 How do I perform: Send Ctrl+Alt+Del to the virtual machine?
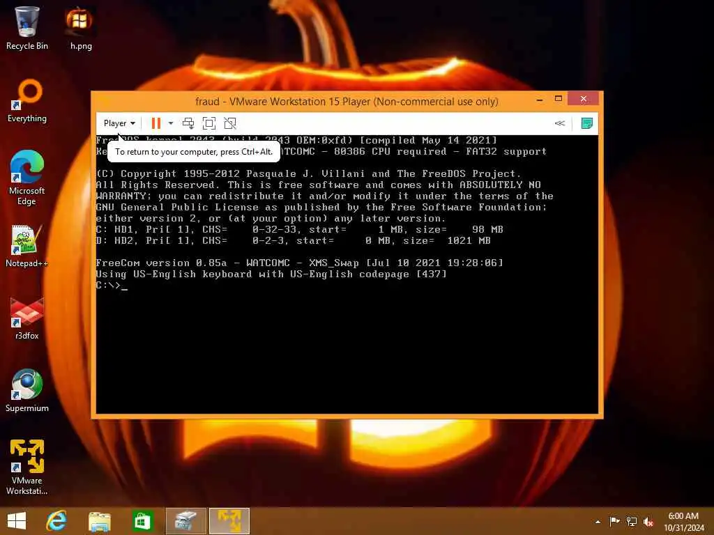point(188,123)
